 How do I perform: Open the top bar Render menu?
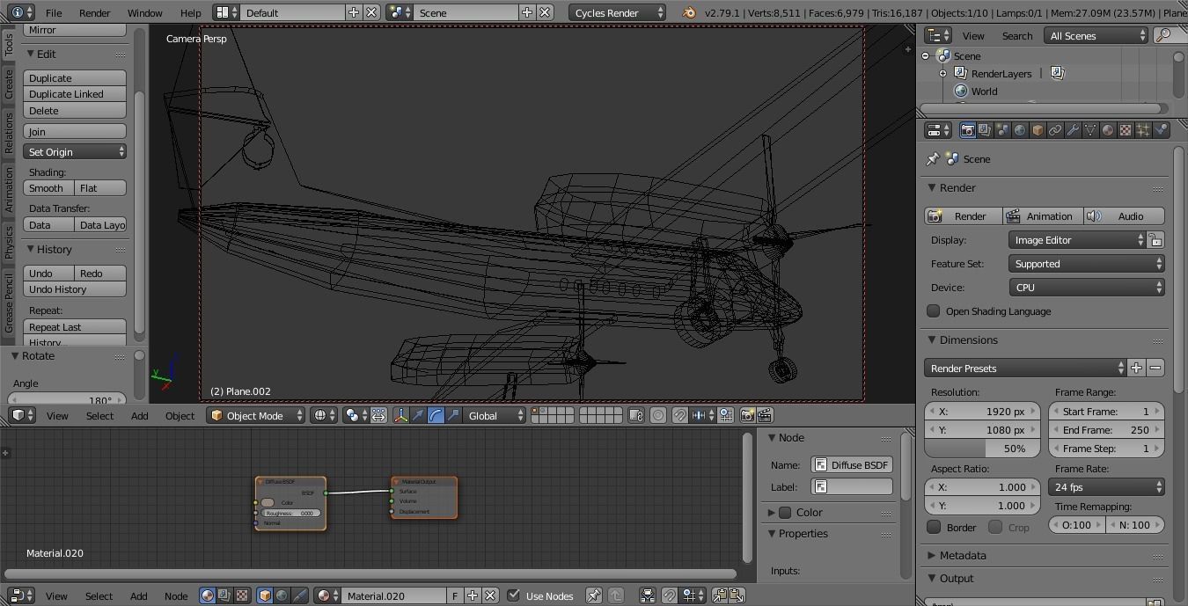pos(95,12)
